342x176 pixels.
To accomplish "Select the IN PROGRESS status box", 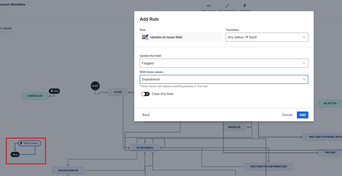I will coord(145,148).
